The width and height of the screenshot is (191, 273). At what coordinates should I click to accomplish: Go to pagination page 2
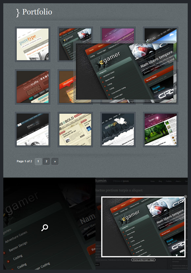(x=46, y=161)
